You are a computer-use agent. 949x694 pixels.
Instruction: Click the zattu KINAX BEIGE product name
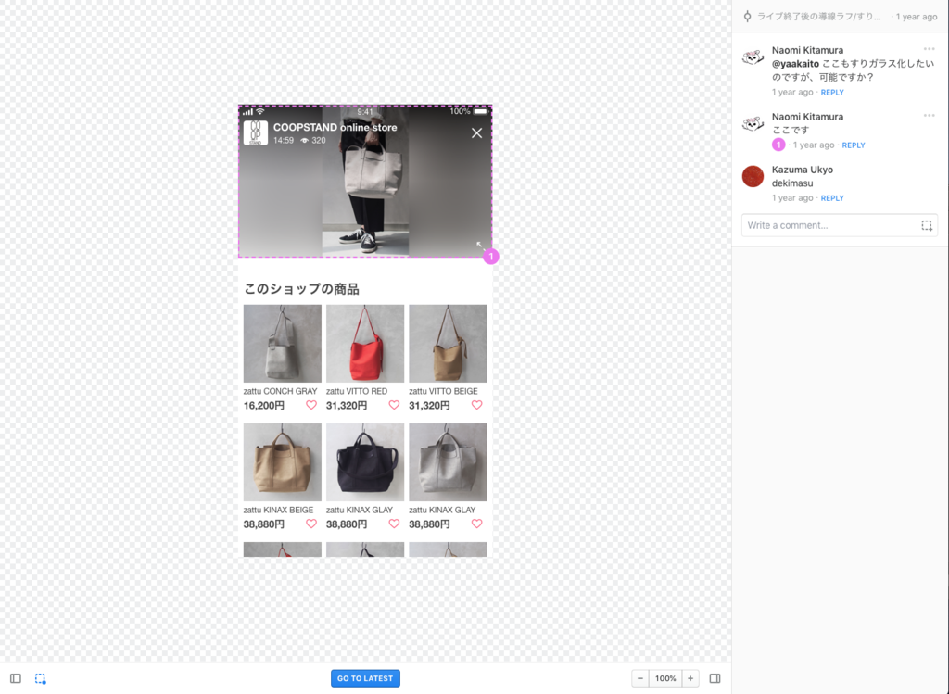(278, 510)
